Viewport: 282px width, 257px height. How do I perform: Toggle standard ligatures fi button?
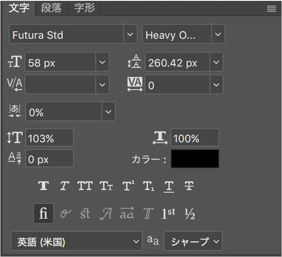click(44, 214)
